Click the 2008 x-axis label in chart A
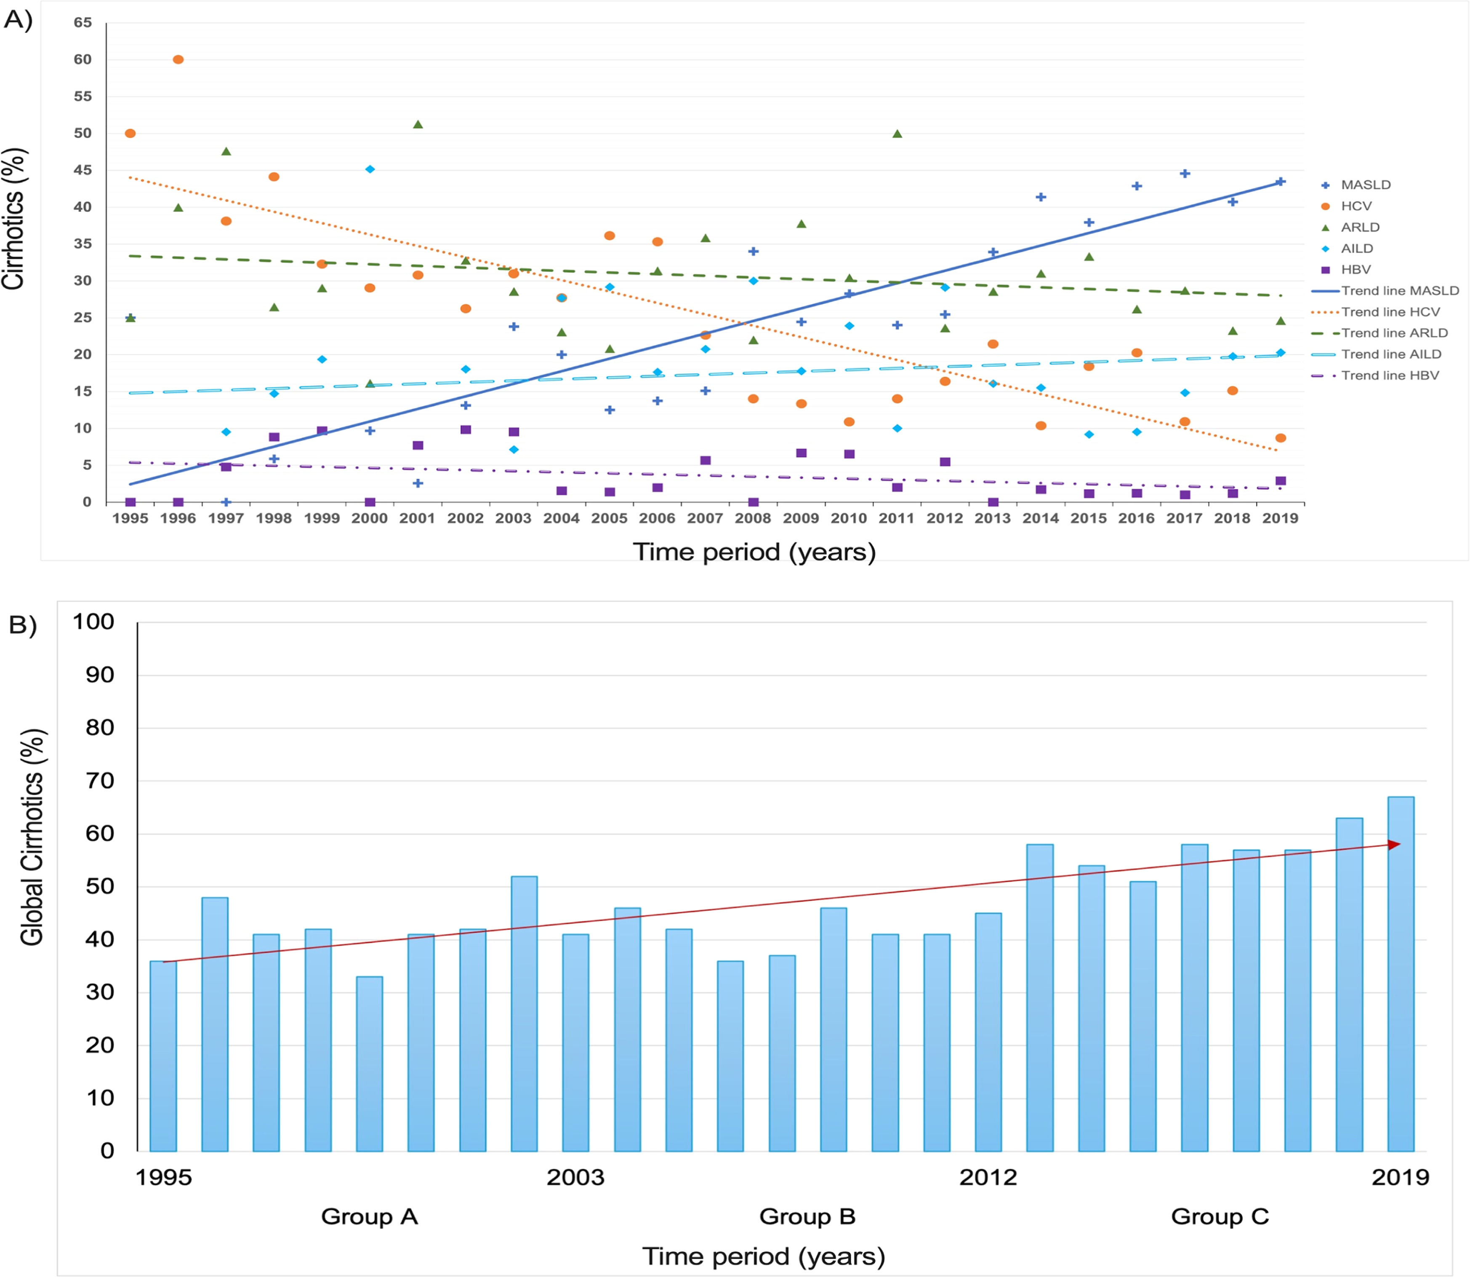Image resolution: width=1470 pixels, height=1277 pixels. tap(753, 519)
